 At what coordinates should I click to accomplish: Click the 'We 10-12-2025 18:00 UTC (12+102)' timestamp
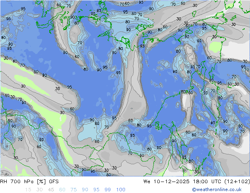pyautogui.click(x=197, y=182)
